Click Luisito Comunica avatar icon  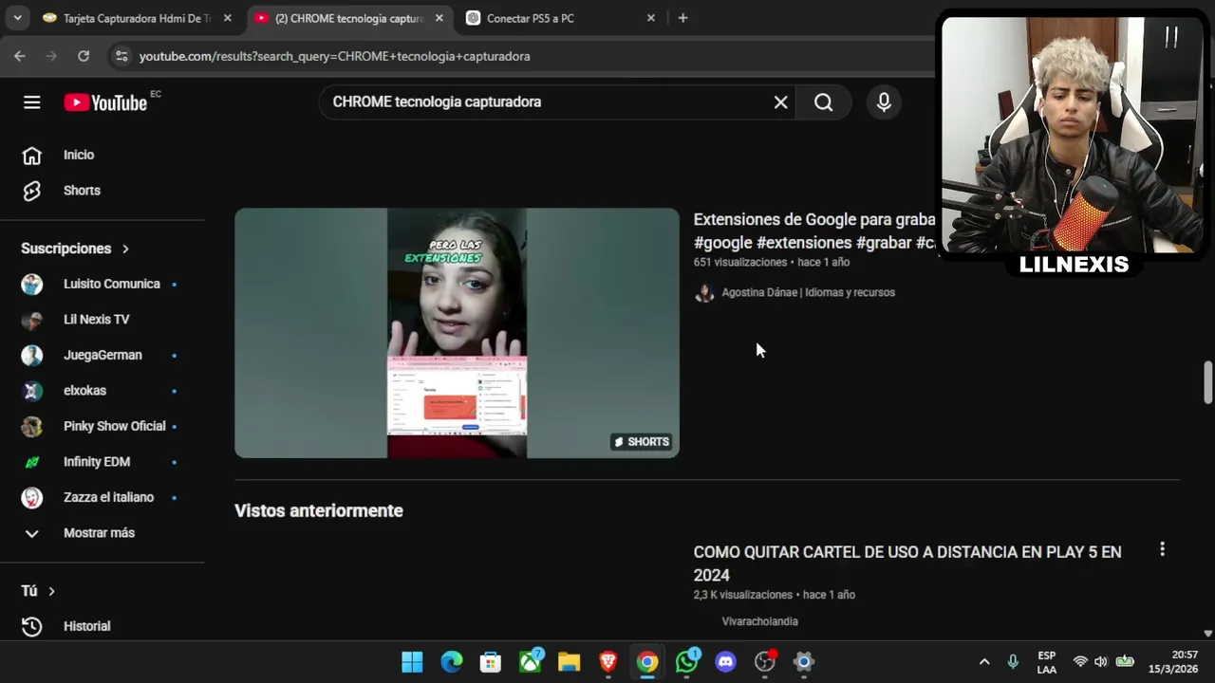32,284
